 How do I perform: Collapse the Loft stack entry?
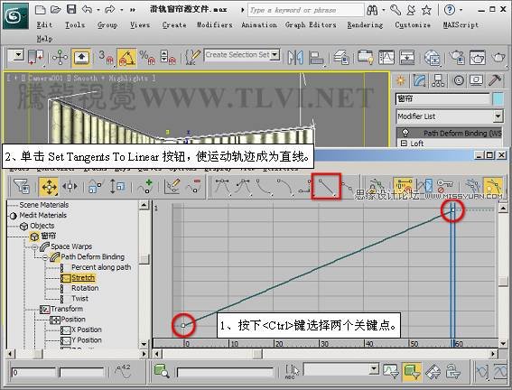(x=404, y=144)
